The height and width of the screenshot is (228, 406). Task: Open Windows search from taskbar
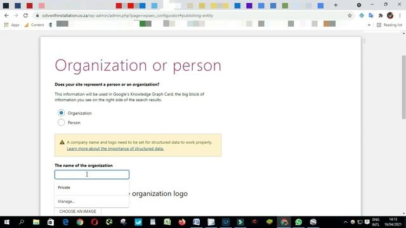(22, 222)
